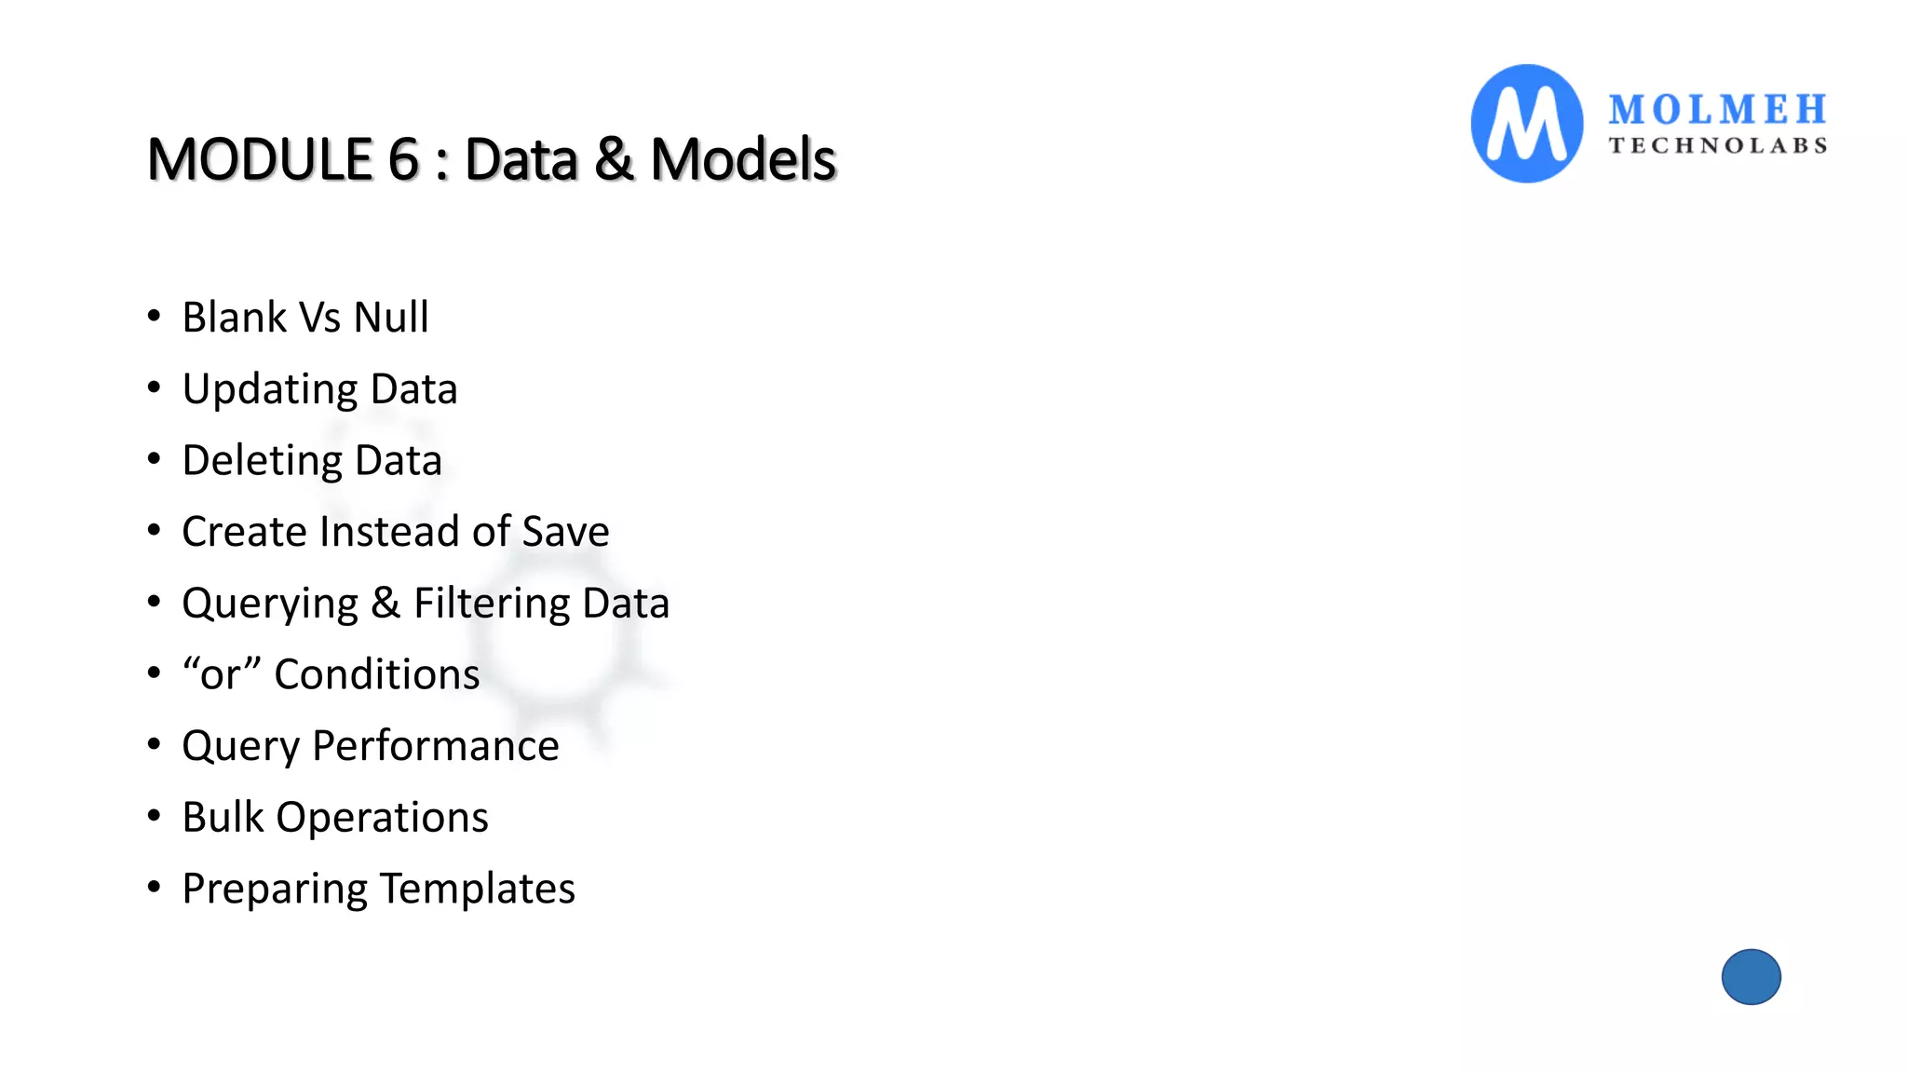Select the MODULE 6 : Data & Models title

(x=492, y=158)
